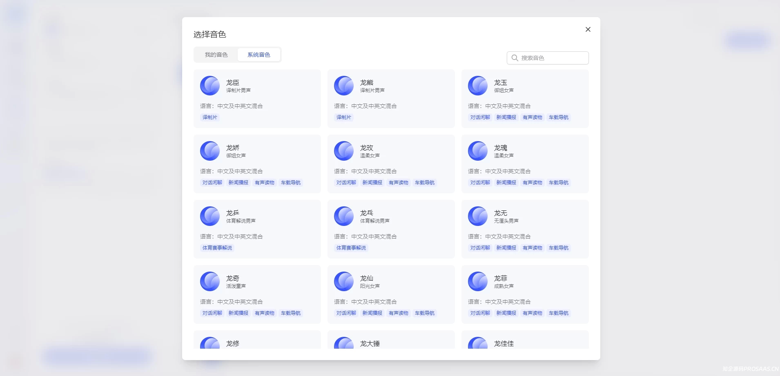Switch to the 我的音色 tab
Viewport: 780px width, 376px height.
pyautogui.click(x=216, y=54)
